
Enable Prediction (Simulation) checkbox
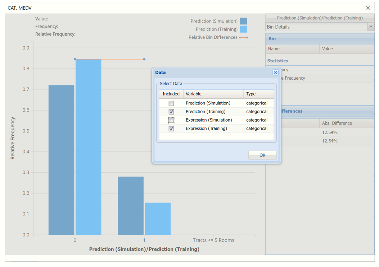point(171,103)
